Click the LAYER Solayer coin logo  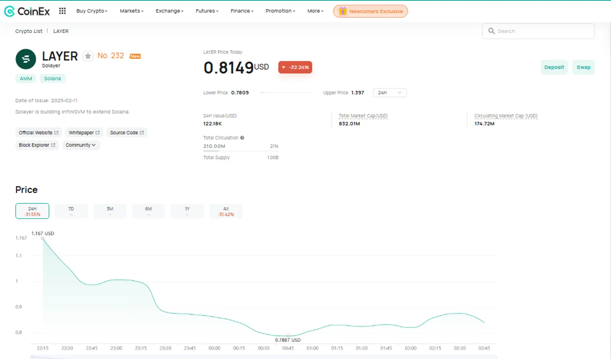point(26,59)
